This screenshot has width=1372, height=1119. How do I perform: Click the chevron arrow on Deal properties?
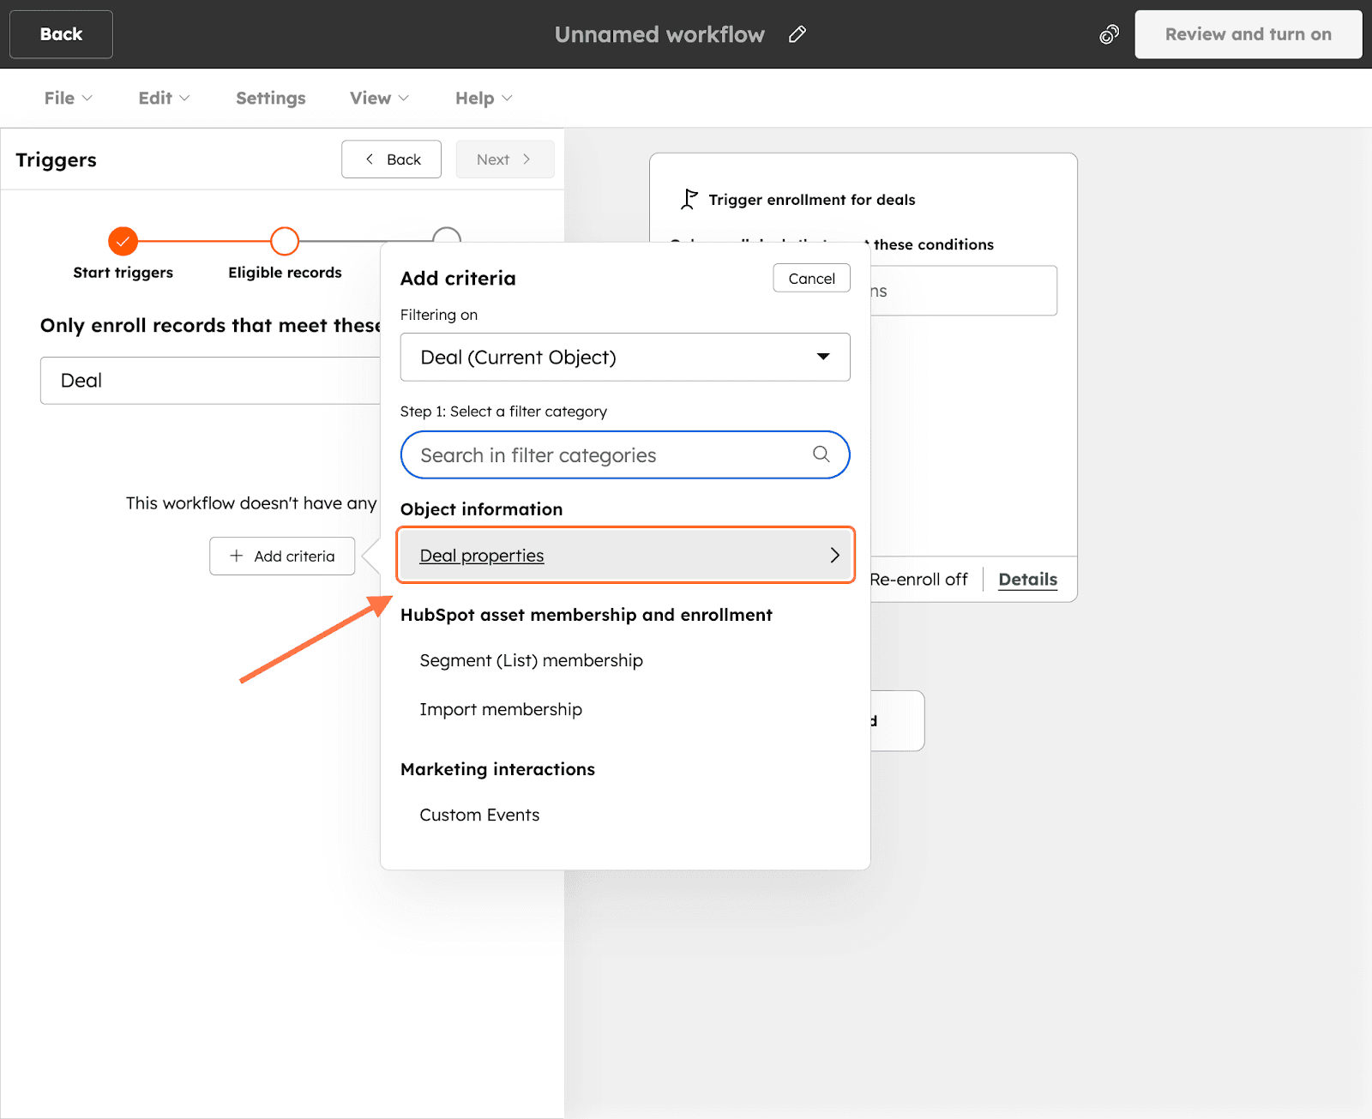(834, 556)
